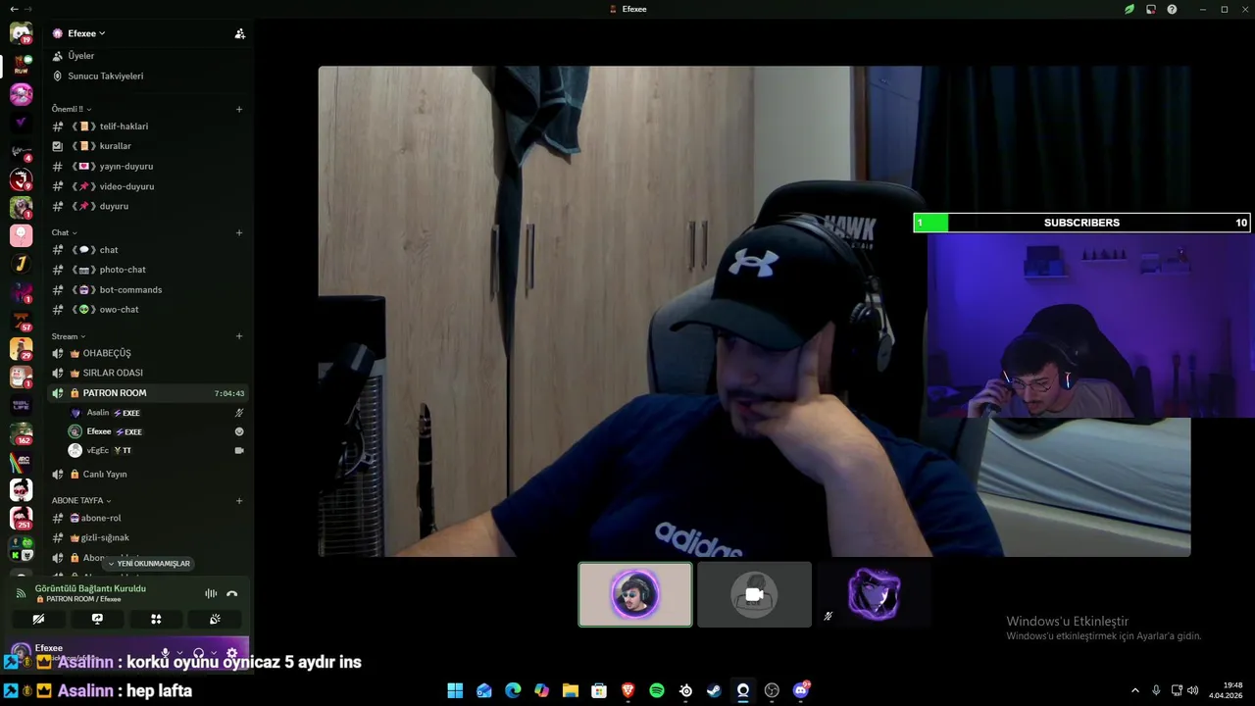Open the bot-commands channel

pyautogui.click(x=147, y=289)
